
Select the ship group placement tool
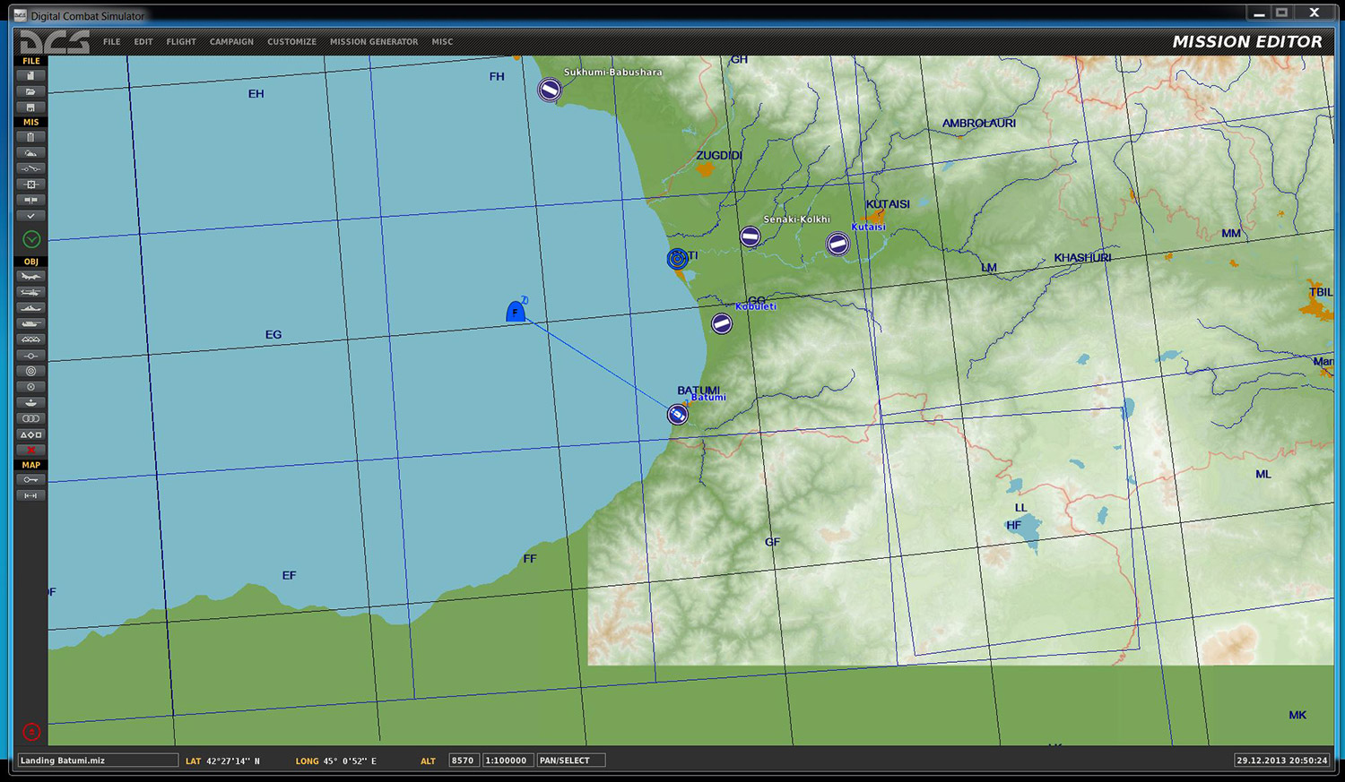[x=30, y=308]
